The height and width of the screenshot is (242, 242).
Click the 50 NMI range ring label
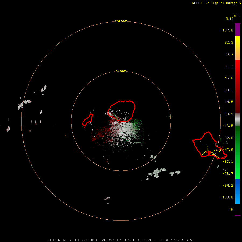(121, 71)
